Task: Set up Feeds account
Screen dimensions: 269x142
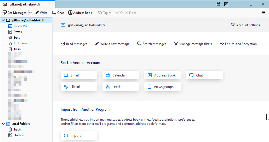Action: tap(121, 87)
